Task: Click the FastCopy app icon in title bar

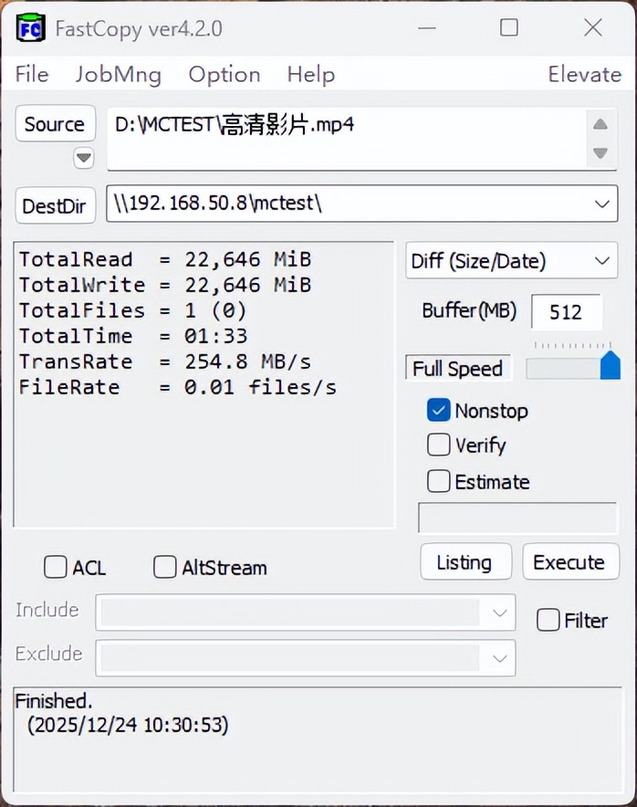Action: tap(30, 27)
